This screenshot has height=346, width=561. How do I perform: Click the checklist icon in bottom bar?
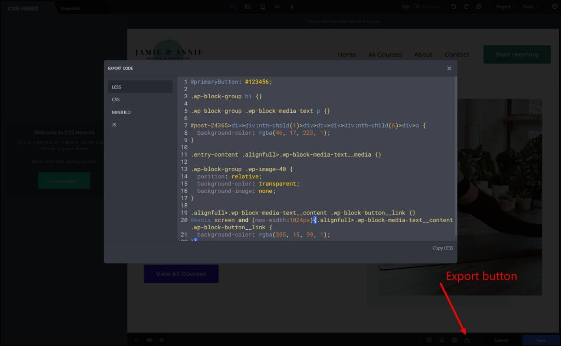pos(429,340)
